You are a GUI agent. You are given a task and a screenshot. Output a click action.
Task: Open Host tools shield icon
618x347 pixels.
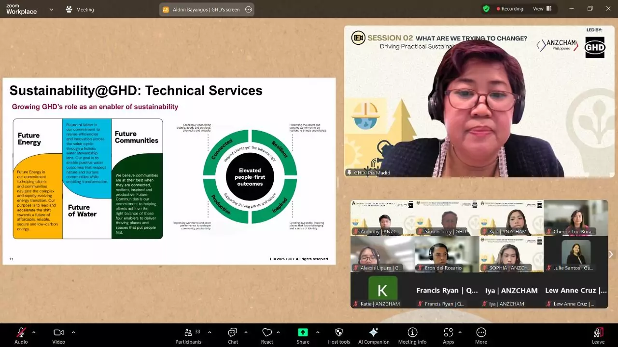pos(339,335)
